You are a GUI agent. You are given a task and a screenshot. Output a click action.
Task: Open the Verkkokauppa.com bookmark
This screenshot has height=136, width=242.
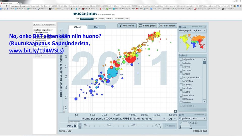200,9
